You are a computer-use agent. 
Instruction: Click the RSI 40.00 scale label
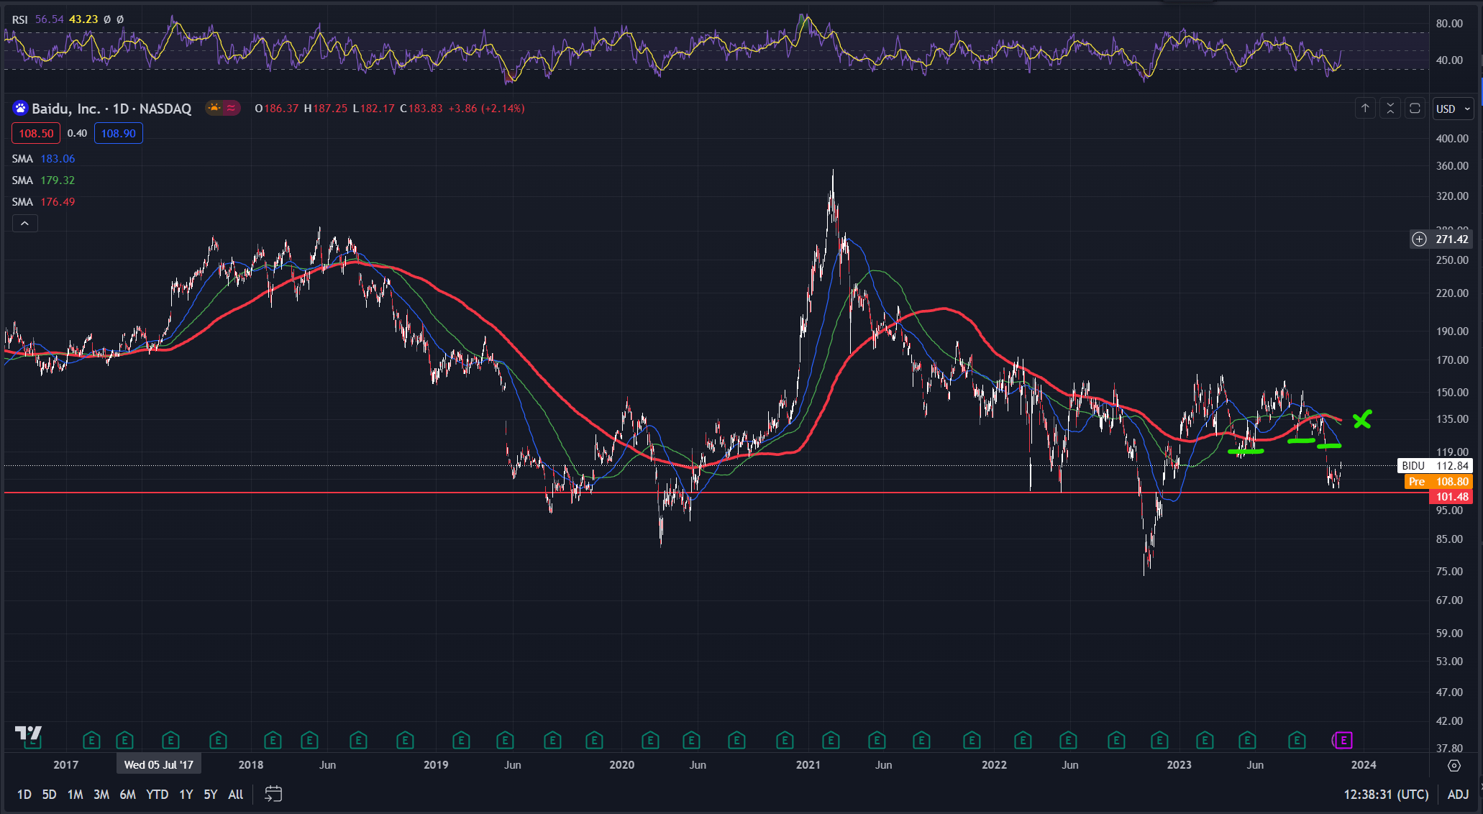click(x=1449, y=60)
